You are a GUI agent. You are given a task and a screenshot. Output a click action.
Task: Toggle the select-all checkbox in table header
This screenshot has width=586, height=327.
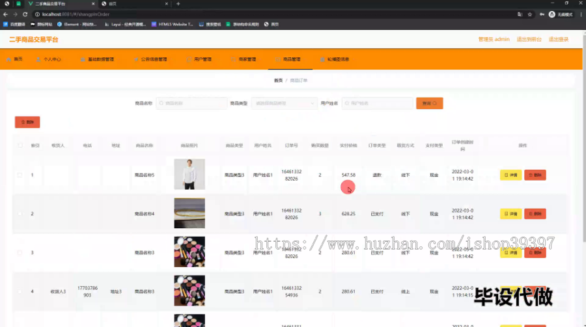pos(20,145)
